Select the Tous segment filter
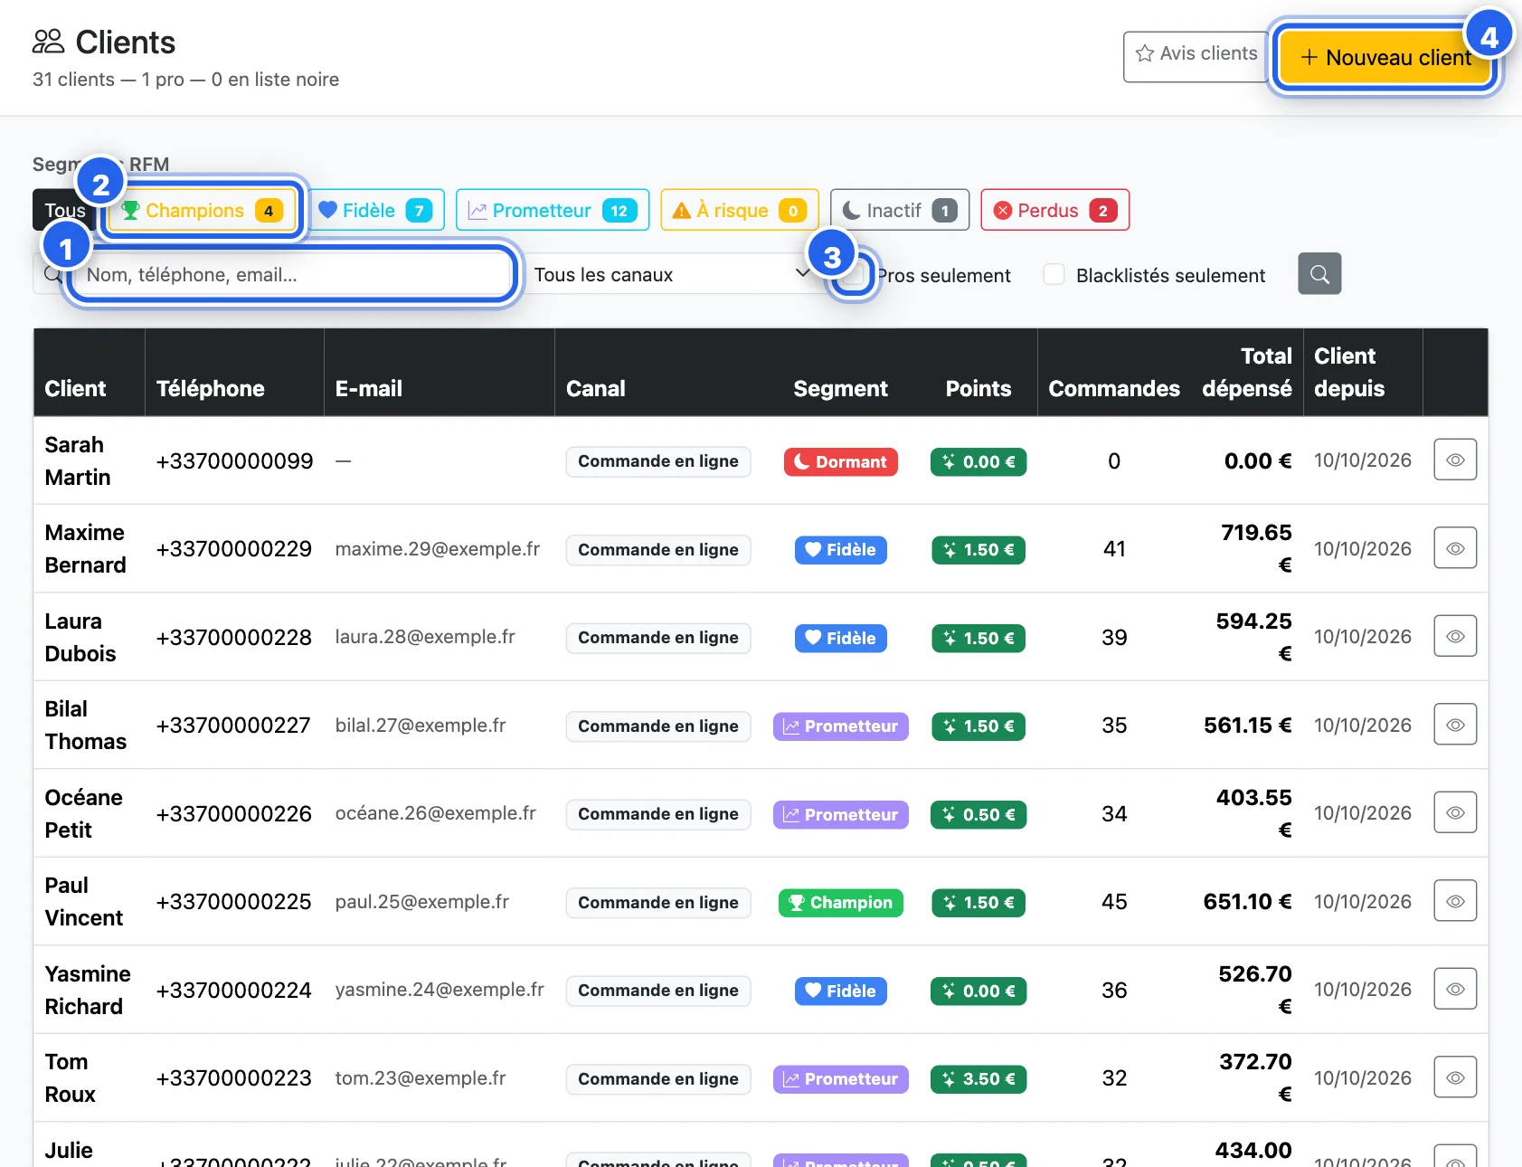The width and height of the screenshot is (1522, 1167). 64,210
